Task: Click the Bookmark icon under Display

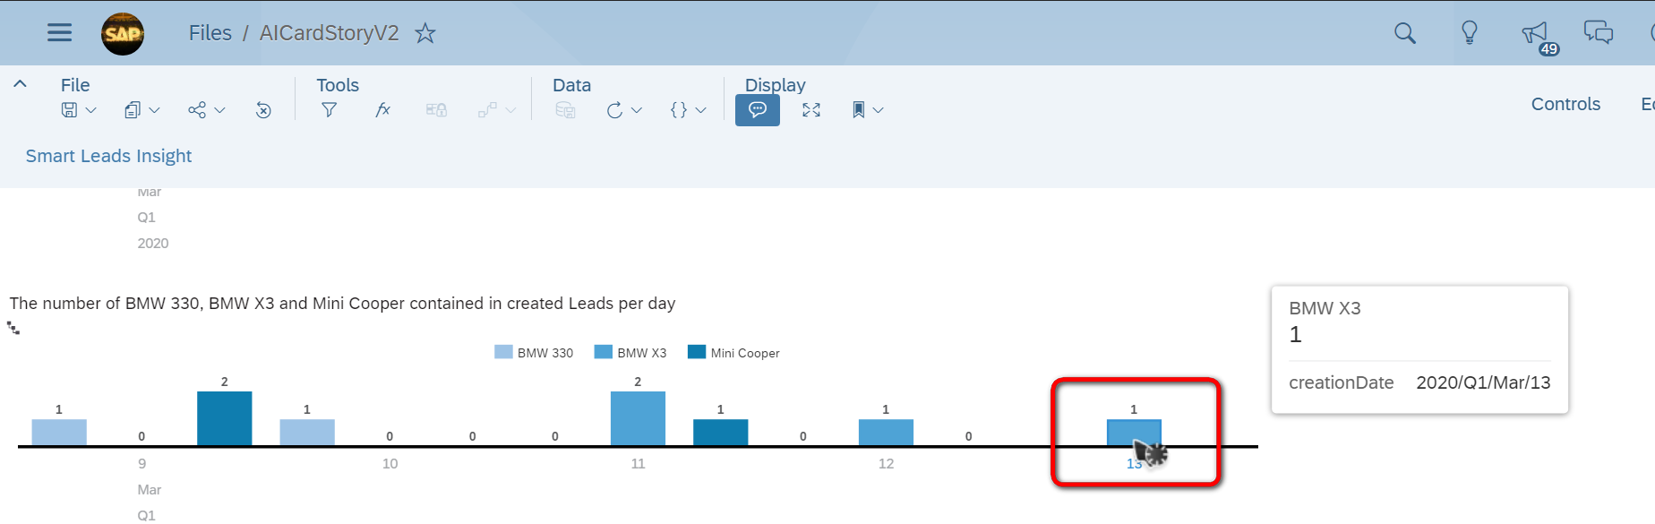Action: click(858, 110)
